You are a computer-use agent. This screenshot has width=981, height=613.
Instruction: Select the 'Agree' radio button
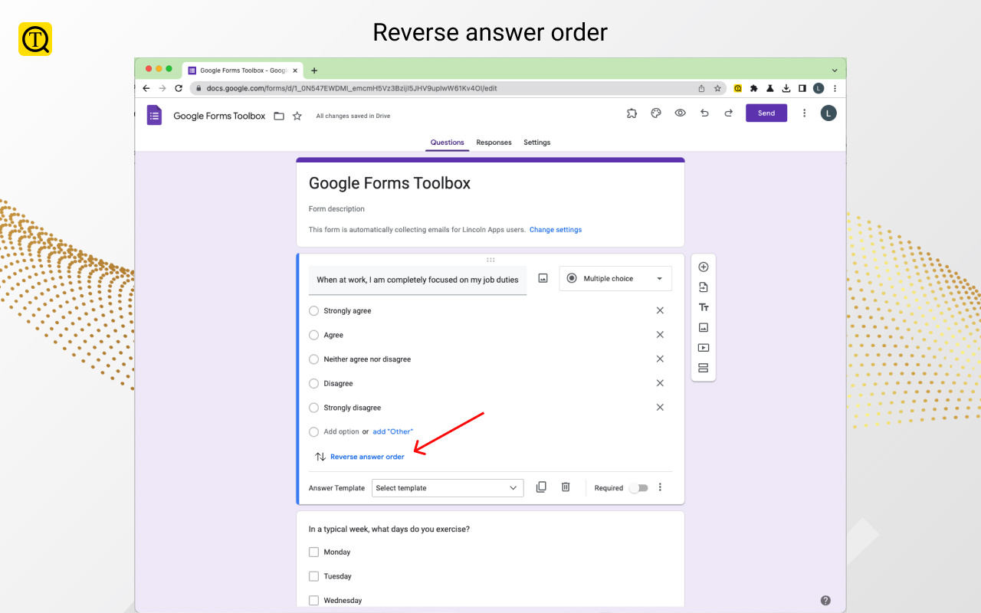(313, 335)
